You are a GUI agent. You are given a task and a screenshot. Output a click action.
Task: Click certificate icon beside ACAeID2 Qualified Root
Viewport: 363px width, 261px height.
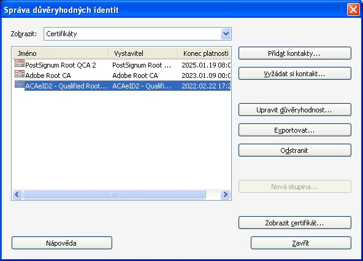click(20, 84)
